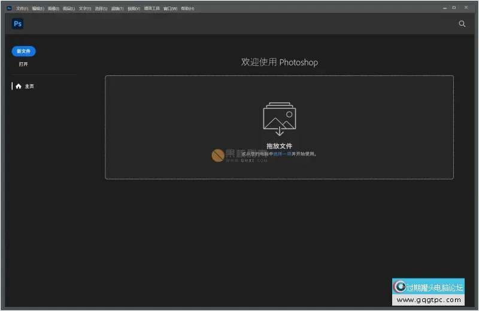This screenshot has width=479, height=311.
Task: Click the large Ps logo icon
Action: 18,24
